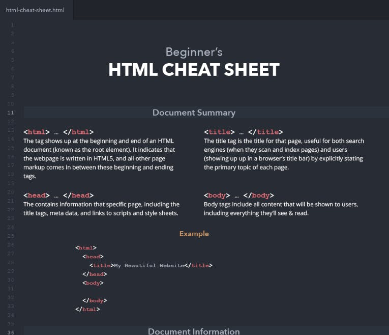389x335 pixels.
Task: Click text 'including everything they'll see & read.'
Action: pos(256,213)
